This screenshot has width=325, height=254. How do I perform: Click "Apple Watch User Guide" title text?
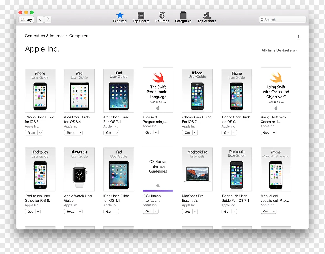click(x=78, y=198)
